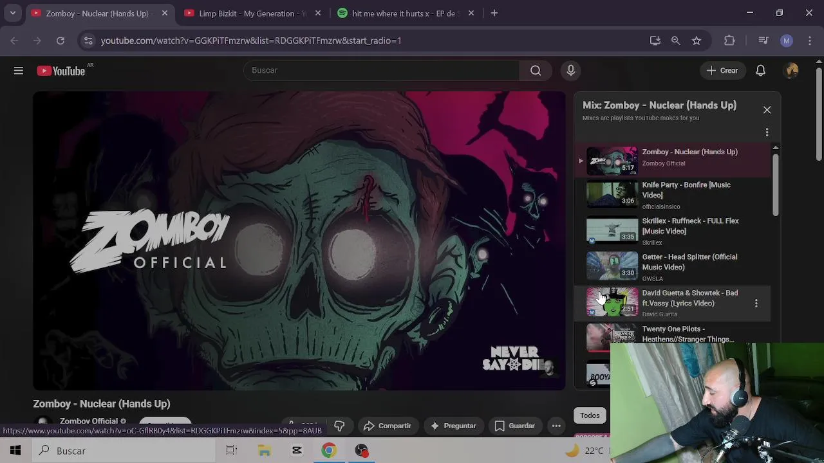Switch to Limp Bizkit - My Generation tab
Image resolution: width=824 pixels, height=463 pixels.
tap(252, 13)
